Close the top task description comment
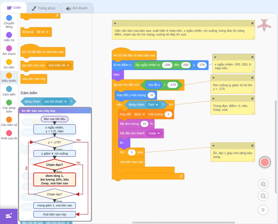Image resolution: width=278 pixels, height=224 pixels. click(252, 23)
